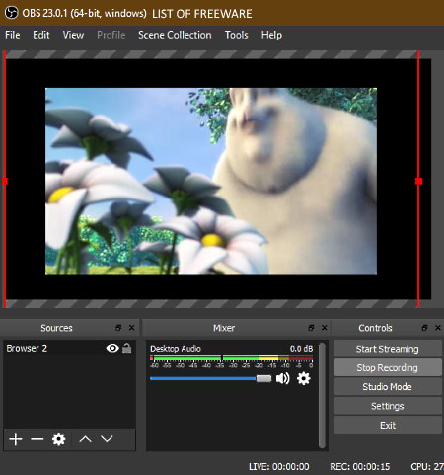Click the video preview of the bunny

[x=211, y=181]
